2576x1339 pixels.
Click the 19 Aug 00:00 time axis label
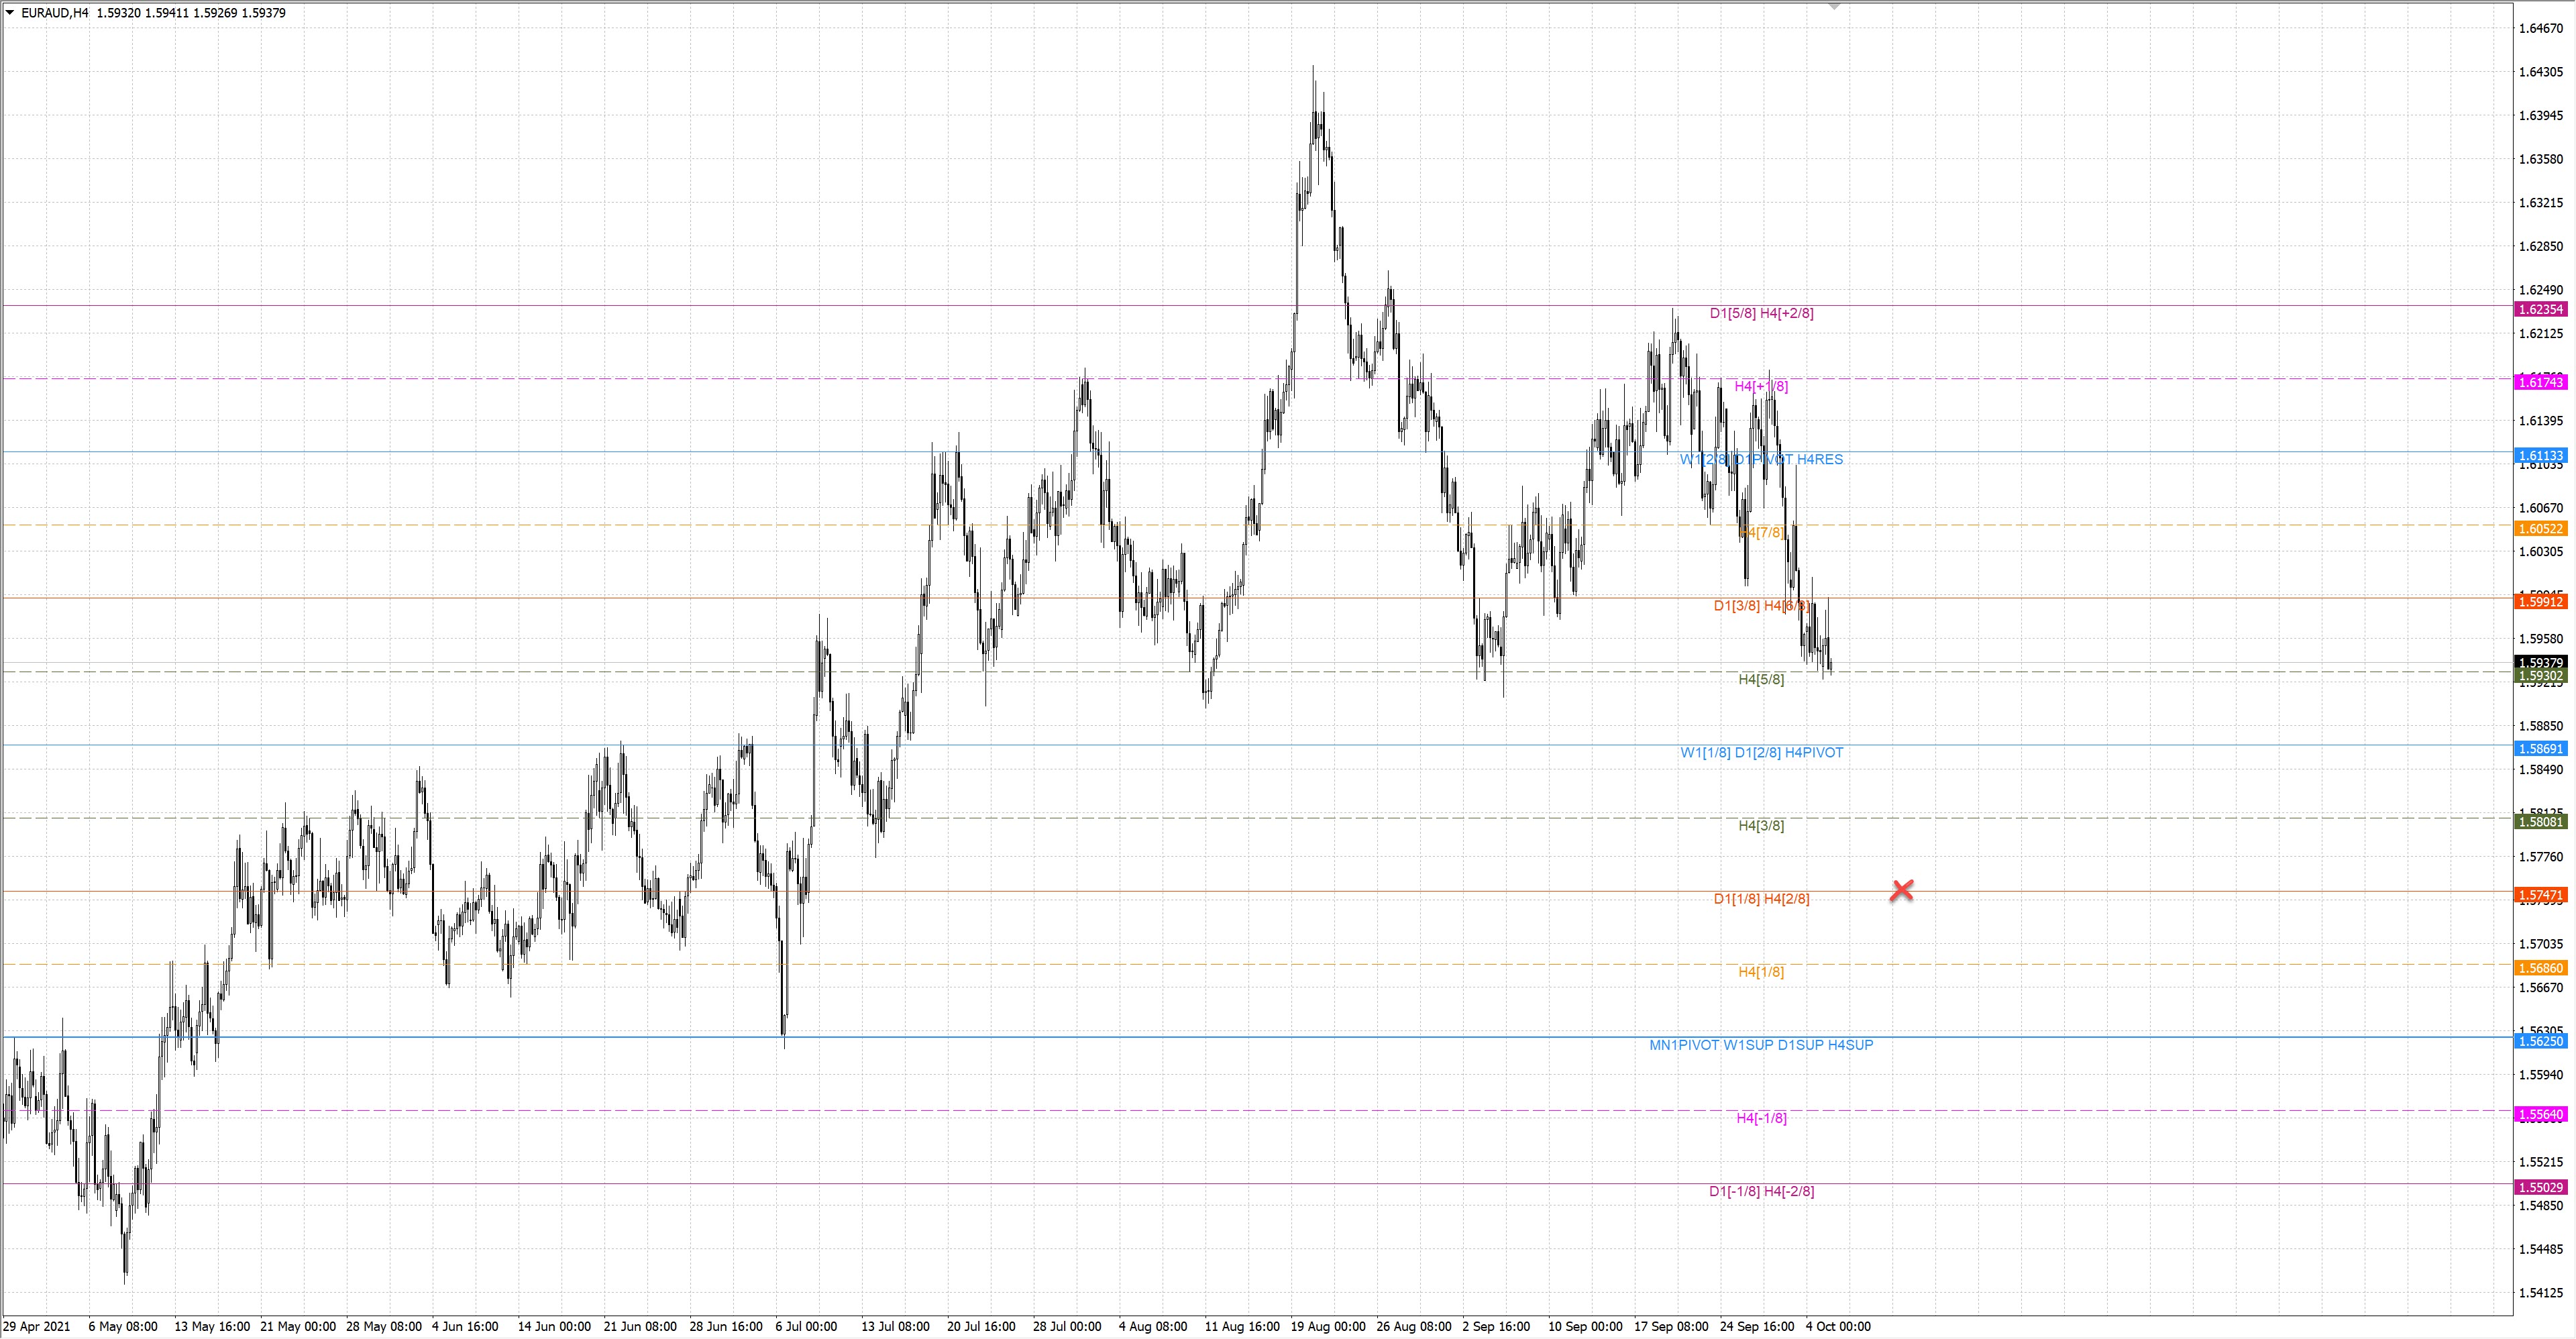point(1327,1327)
